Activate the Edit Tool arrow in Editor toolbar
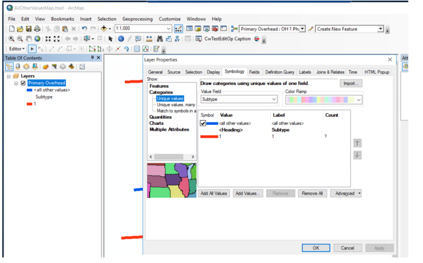This screenshot has height=263, width=423. coord(32,49)
